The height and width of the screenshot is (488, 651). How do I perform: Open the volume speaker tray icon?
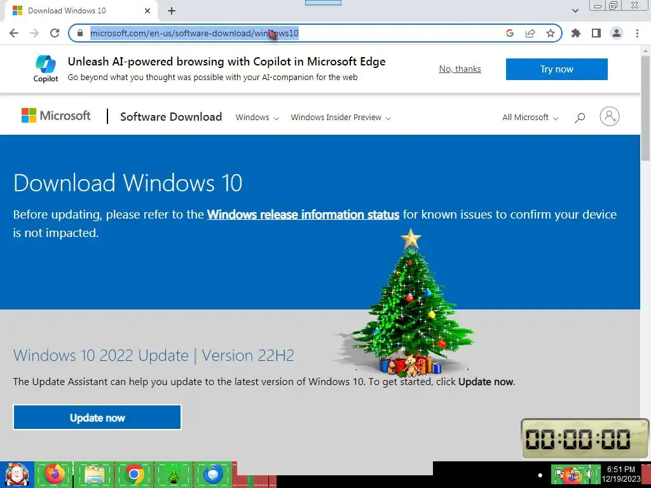(x=589, y=474)
